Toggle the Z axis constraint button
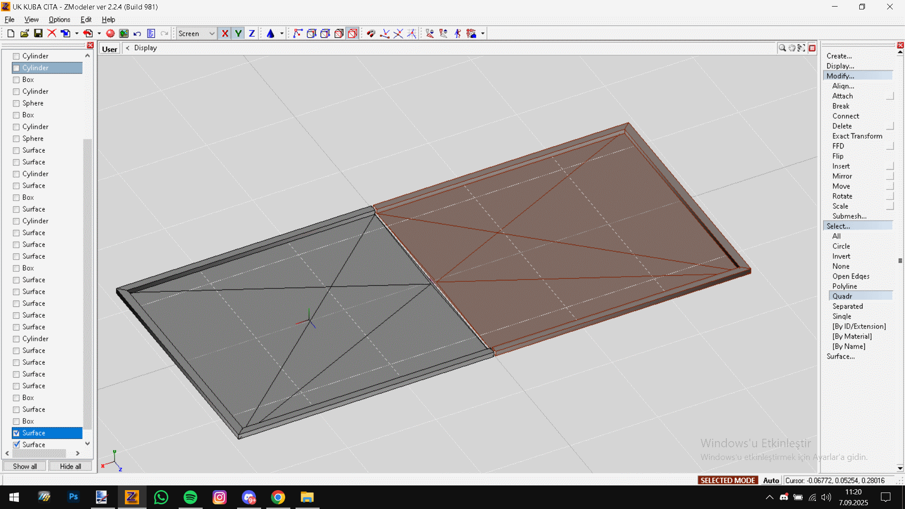 252,33
